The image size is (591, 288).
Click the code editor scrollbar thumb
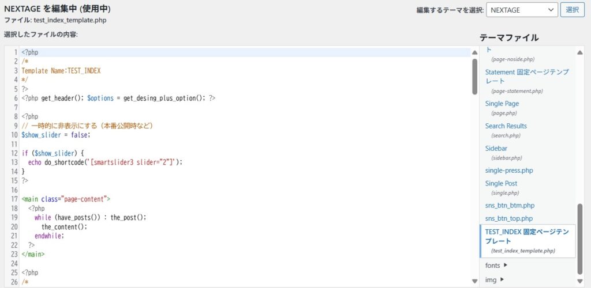pos(474,77)
